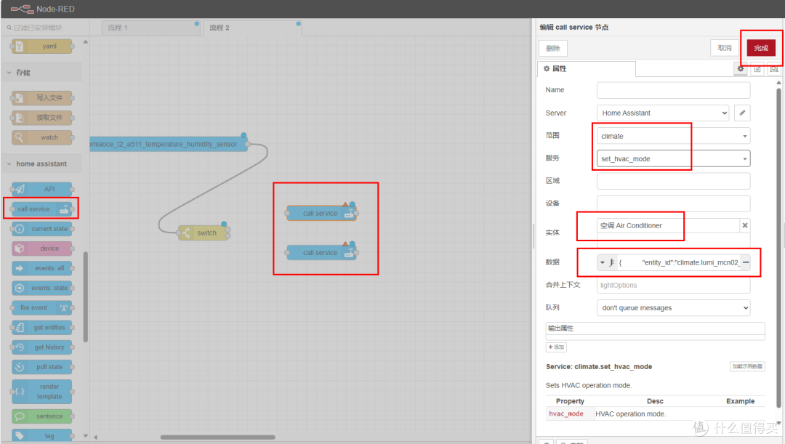Viewport: 785px width, 444px height.
Task: Select the render template palette node
Action: pyautogui.click(x=42, y=392)
